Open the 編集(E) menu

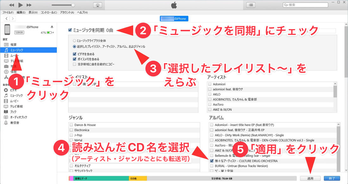[21, 12]
